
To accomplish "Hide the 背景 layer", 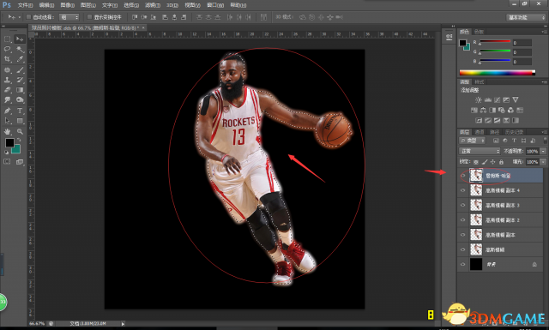I will 463,264.
